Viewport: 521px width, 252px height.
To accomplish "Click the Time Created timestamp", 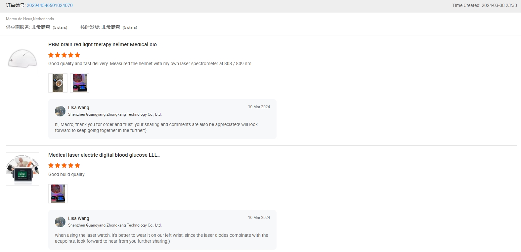I will 484,5.
